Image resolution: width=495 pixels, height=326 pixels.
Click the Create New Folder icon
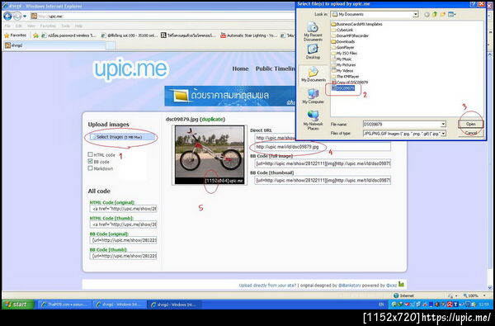[443, 14]
